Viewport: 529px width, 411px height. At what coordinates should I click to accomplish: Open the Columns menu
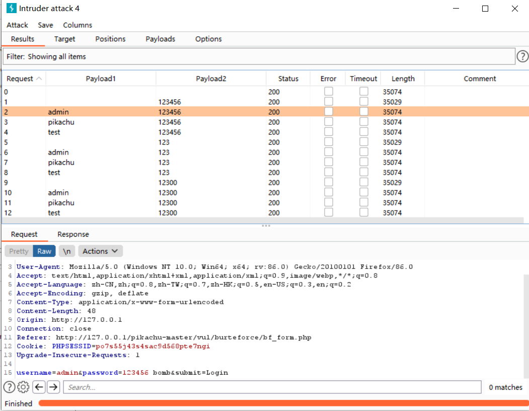click(x=77, y=25)
